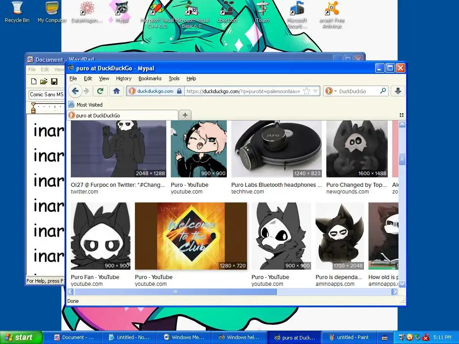459x344 pixels.
Task: Click the padlock site identity icon
Action: coord(179,91)
